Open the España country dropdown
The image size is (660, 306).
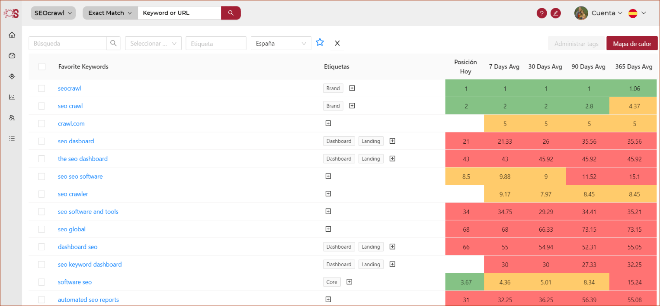click(x=281, y=43)
